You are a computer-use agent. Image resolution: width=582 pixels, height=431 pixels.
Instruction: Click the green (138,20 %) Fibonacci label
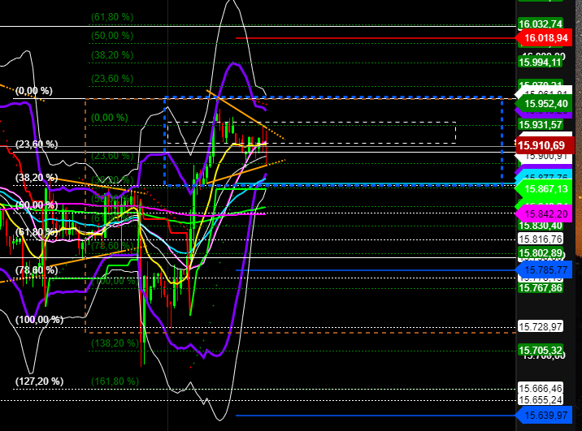115,343
